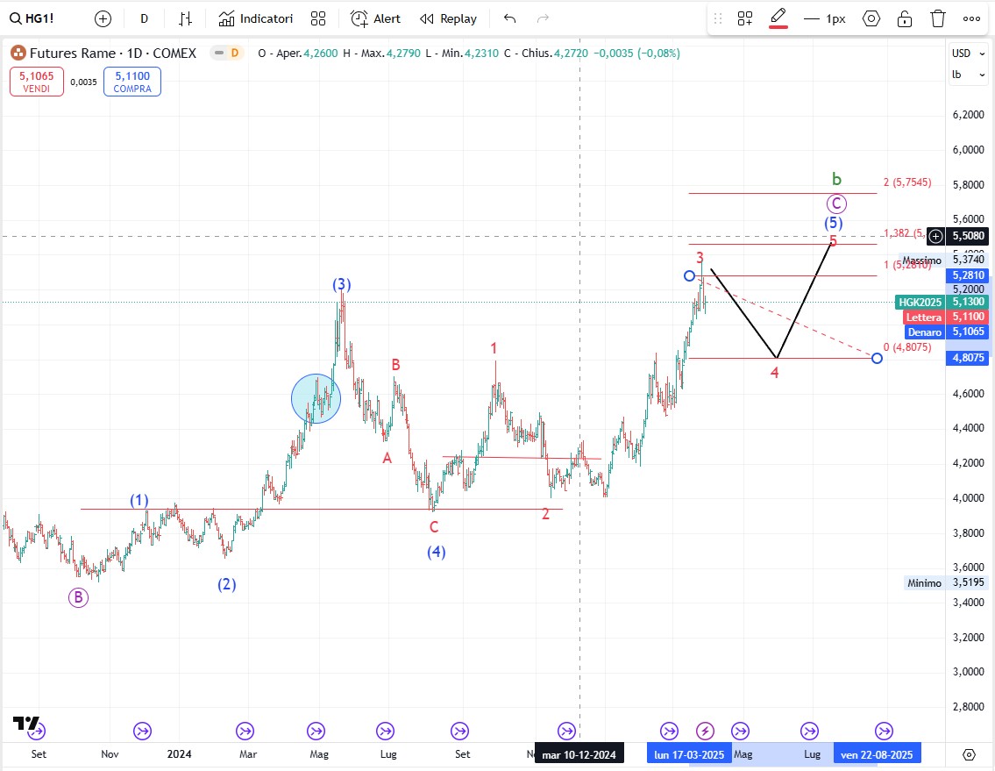Click the Minimo 3,5195 label
This screenshot has height=771, width=995.
(x=946, y=582)
